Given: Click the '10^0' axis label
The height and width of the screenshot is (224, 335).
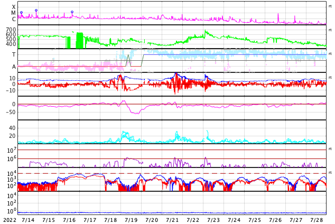Looking at the screenshot, I should coord(12,211).
